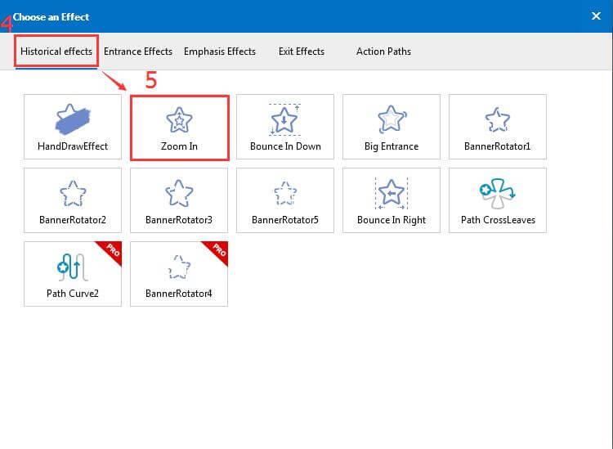Choose the Zoom In effect
The width and height of the screenshot is (613, 449).
(x=180, y=127)
